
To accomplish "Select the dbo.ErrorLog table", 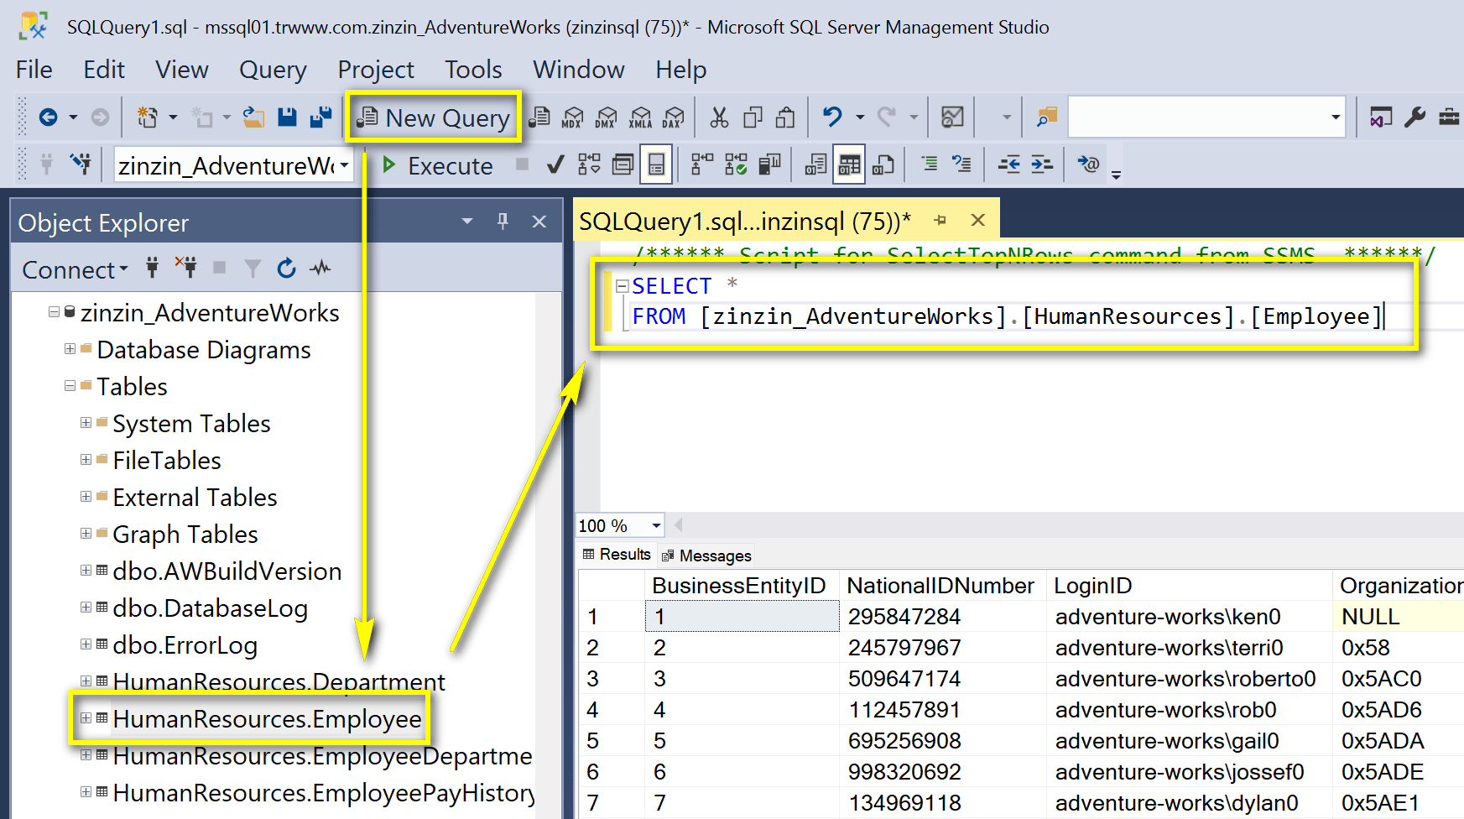I will [185, 644].
